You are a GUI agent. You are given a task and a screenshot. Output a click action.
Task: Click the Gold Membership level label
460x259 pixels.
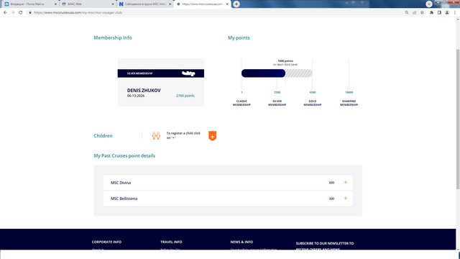pyautogui.click(x=313, y=103)
